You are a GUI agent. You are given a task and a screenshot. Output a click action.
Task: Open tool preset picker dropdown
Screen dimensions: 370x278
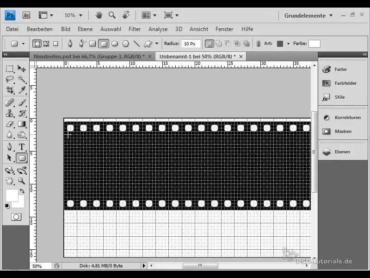click(x=23, y=44)
